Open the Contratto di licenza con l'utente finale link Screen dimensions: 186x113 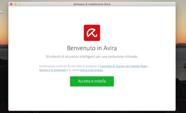123,66
